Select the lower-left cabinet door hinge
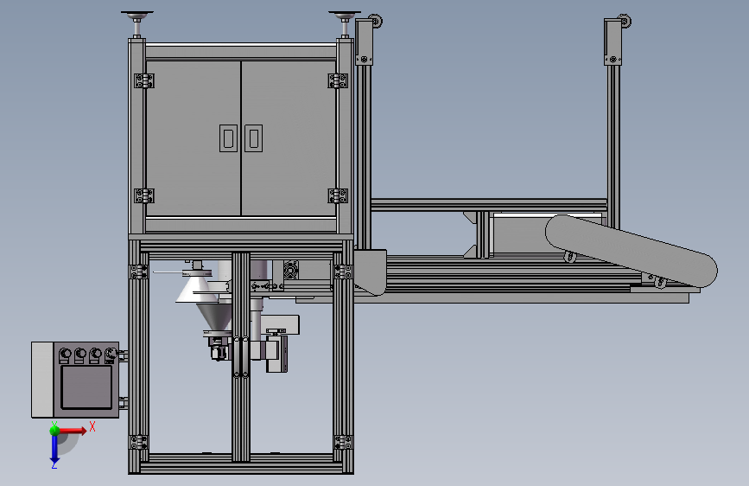 point(143,195)
